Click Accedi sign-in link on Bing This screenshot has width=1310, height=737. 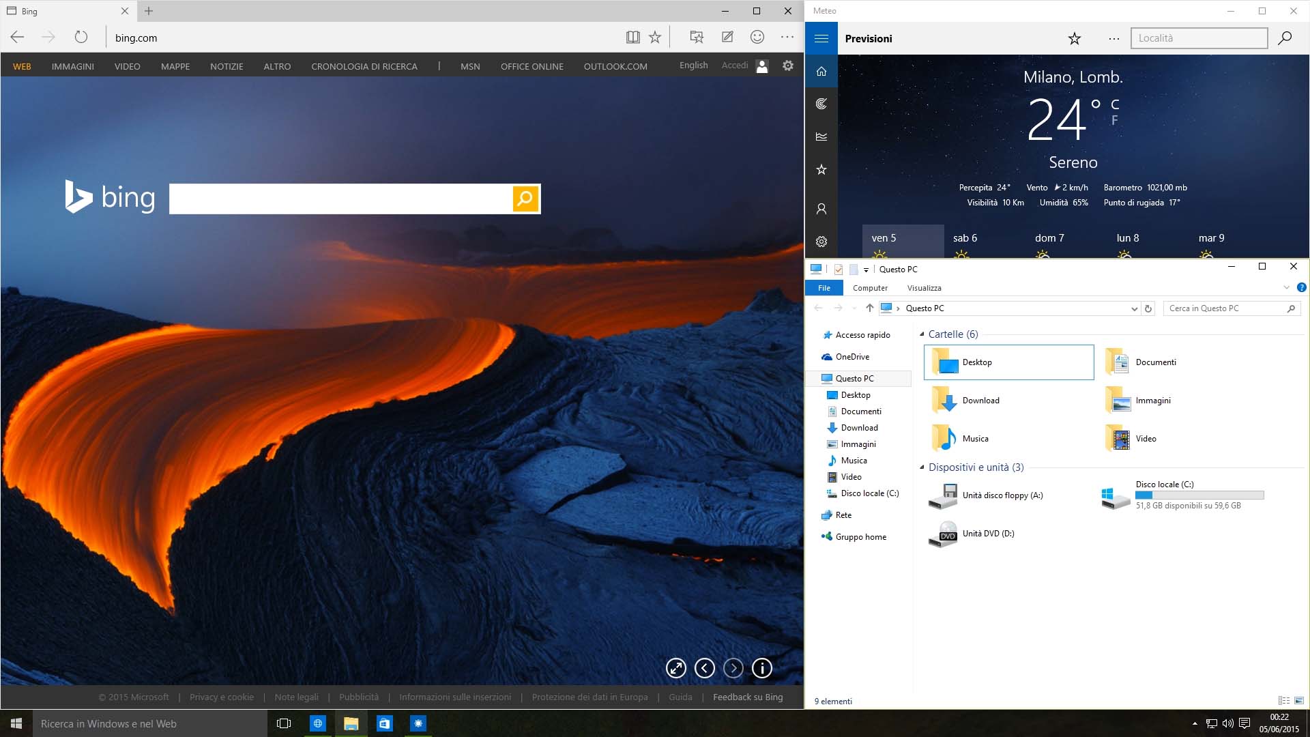[735, 66]
